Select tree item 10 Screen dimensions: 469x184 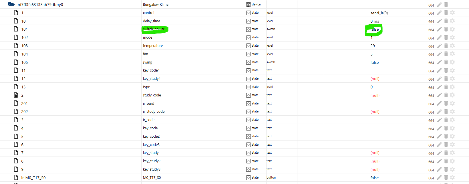(23, 21)
